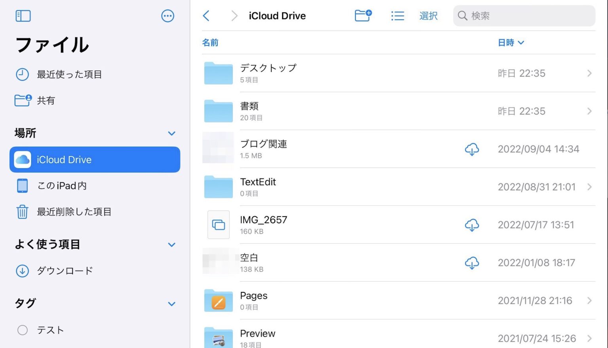
Task: Click the date 2022/07/17 13:51
Action: point(536,225)
